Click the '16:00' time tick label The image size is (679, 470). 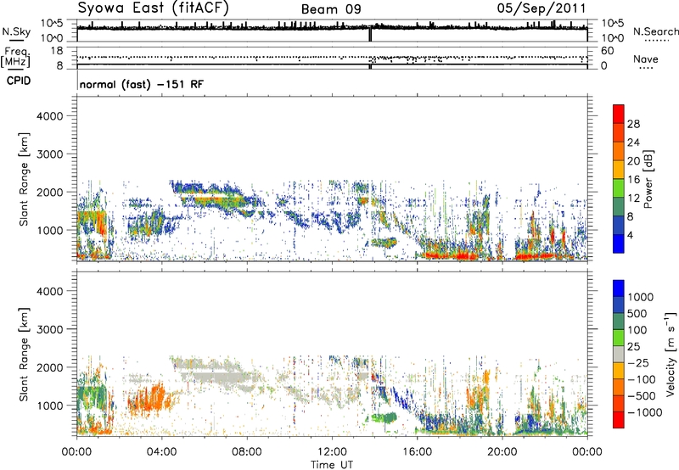click(x=417, y=452)
